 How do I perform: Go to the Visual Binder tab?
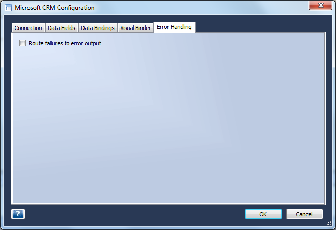(135, 28)
